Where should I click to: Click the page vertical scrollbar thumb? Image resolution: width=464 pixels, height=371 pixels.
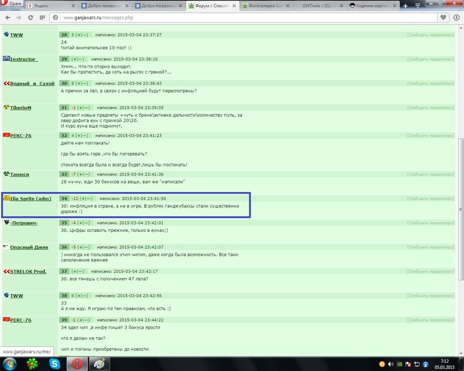[x=461, y=209]
